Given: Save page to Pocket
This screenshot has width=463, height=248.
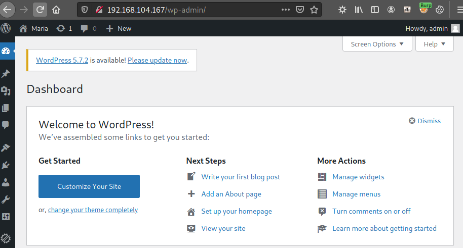Looking at the screenshot, I should [300, 10].
